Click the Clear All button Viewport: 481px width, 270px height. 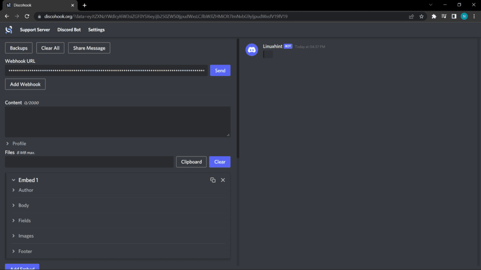(x=50, y=48)
